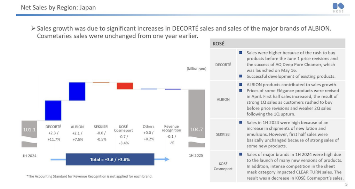The height and width of the screenshot is (189, 355).
Task: Select the blue DECORTÉ waterfall bar
Action: 53,110
